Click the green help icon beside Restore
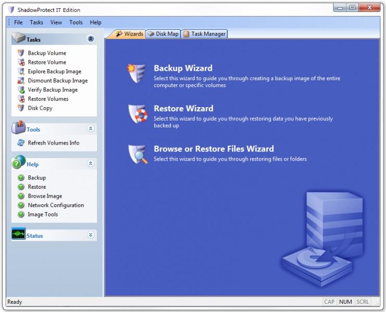386x312 pixels. click(21, 187)
